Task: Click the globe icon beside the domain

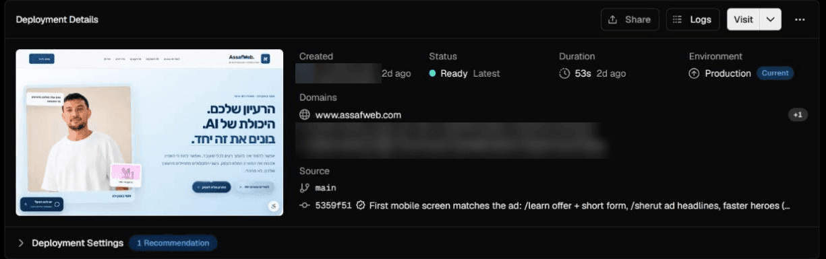Action: (x=305, y=115)
